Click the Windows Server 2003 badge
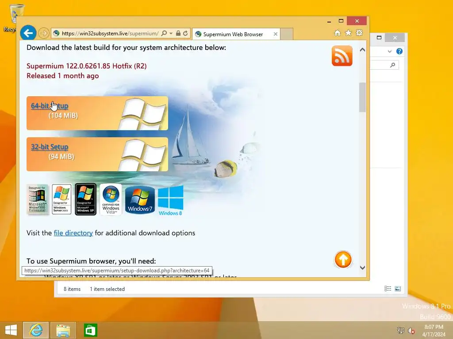Screen dimensions: 453x339 pyautogui.click(x=61, y=199)
